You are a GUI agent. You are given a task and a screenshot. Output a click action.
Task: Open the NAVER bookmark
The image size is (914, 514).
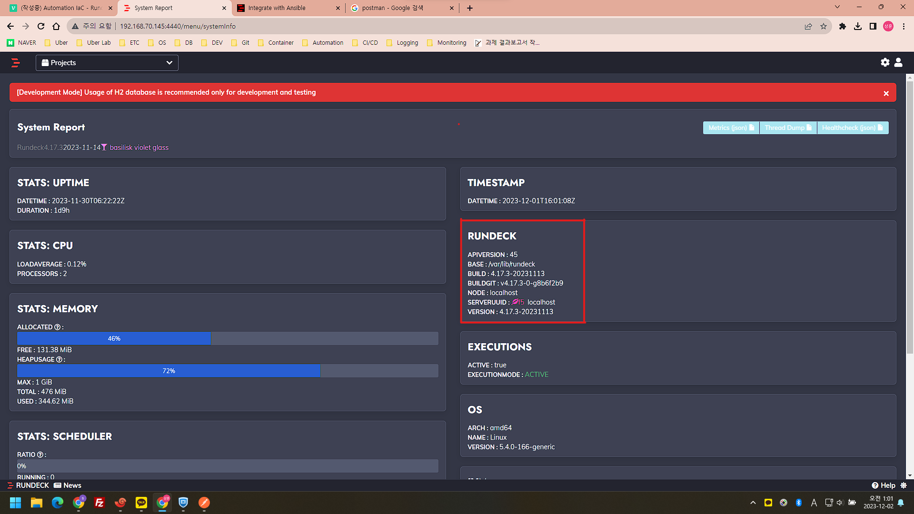(22, 43)
